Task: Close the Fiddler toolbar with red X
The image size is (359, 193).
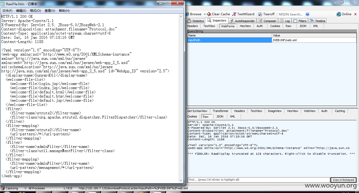Action: pyautogui.click(x=355, y=14)
